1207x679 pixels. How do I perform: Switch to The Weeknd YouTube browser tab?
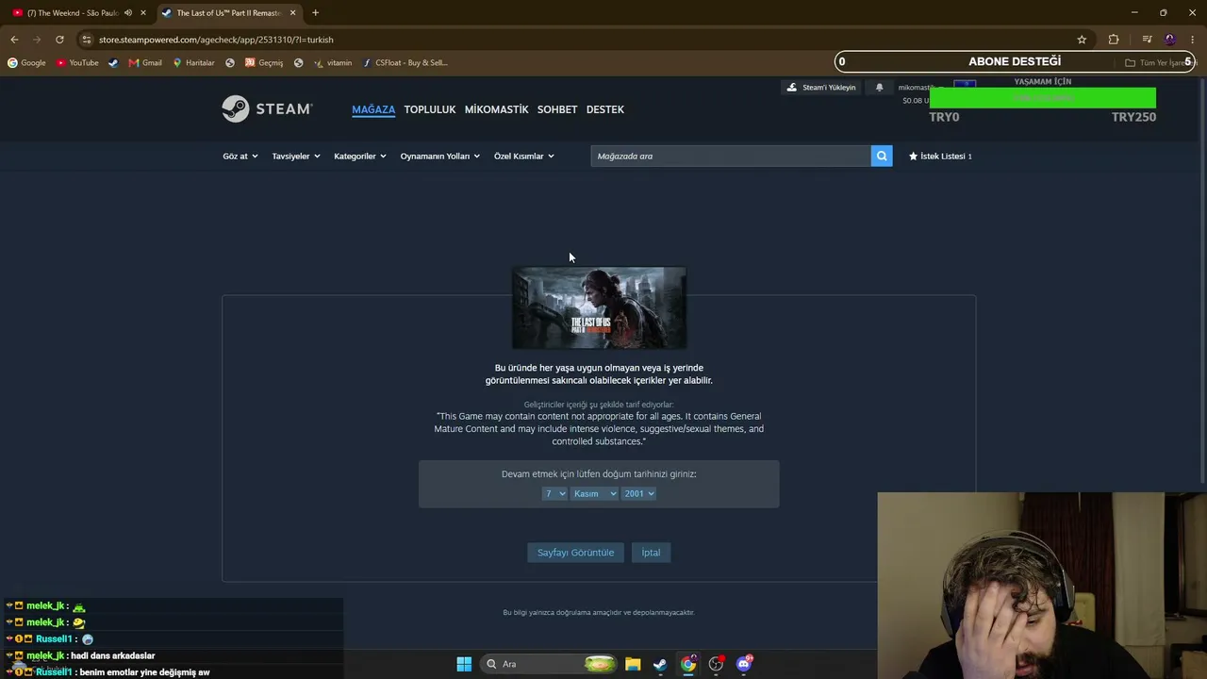click(72, 13)
